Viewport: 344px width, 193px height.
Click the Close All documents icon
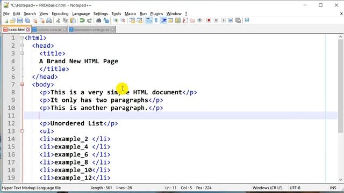[x=42, y=20]
